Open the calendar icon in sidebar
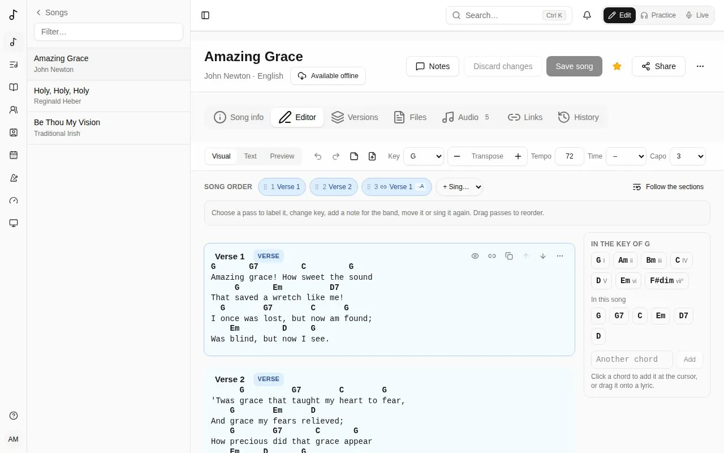The image size is (724, 453). coord(14,155)
